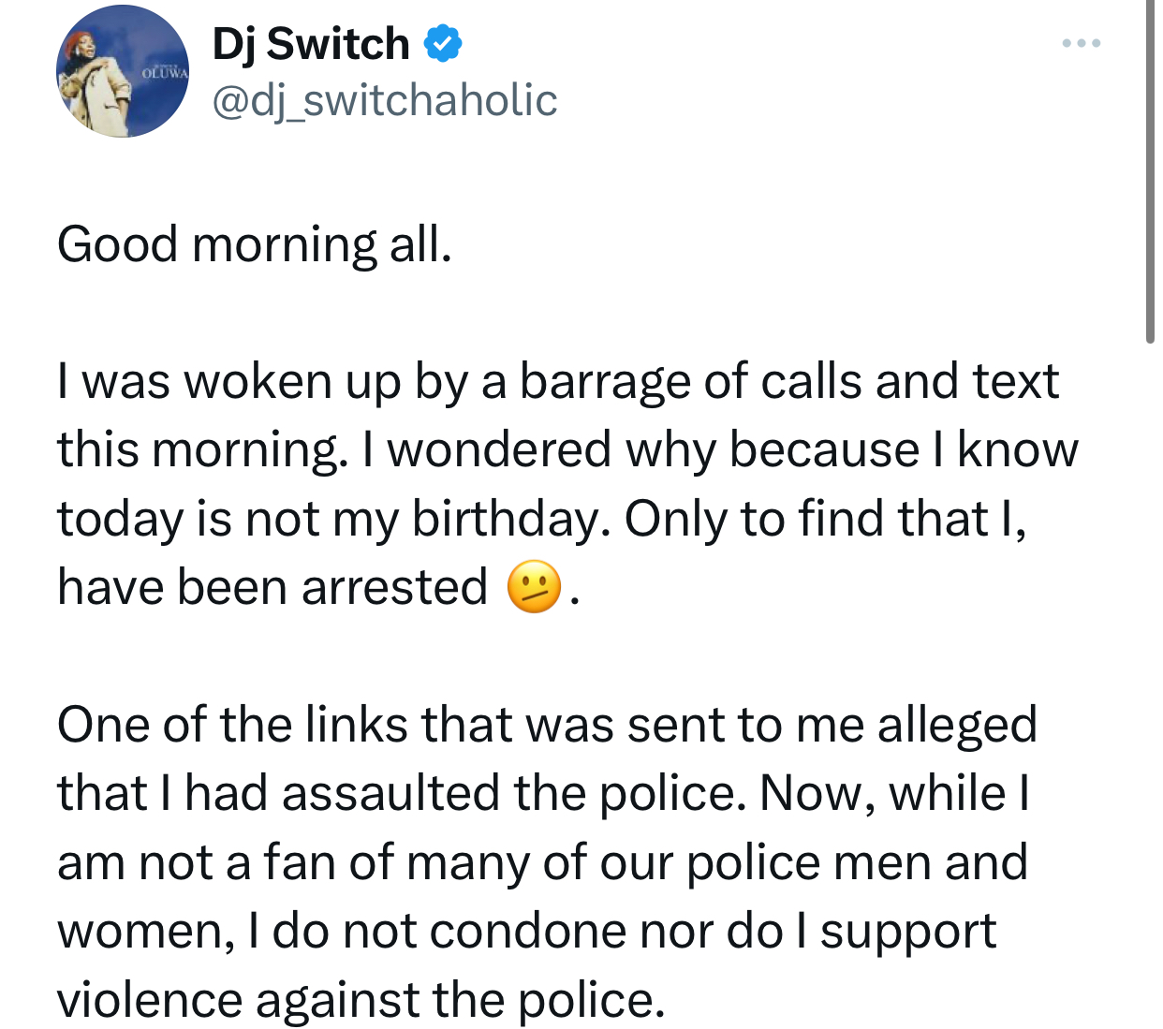Screen dimensions: 1163x1029
Task: Click the "Good morning all." line
Action: click(x=255, y=245)
